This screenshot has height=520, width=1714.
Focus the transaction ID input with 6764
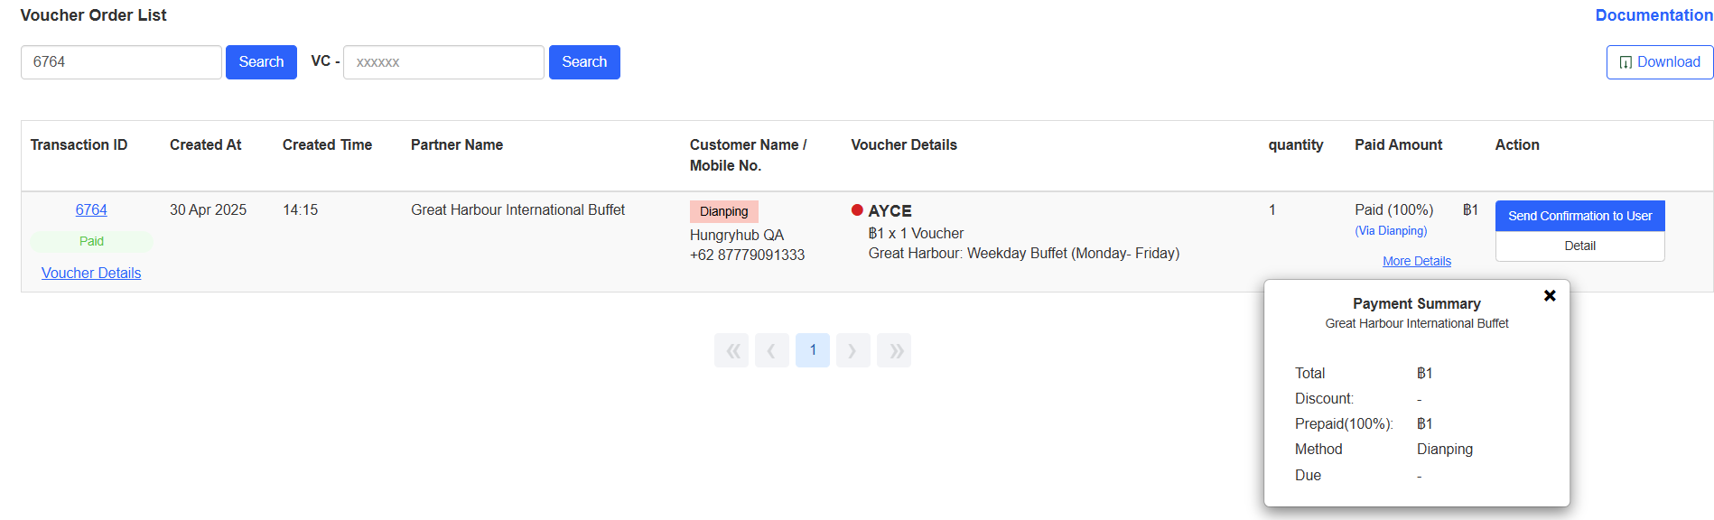click(121, 62)
